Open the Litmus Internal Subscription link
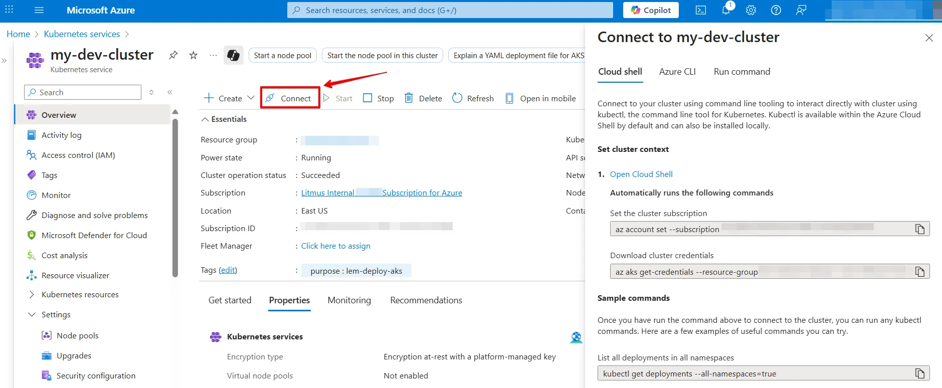Viewport: 942px width, 388px height. pyautogui.click(x=382, y=192)
